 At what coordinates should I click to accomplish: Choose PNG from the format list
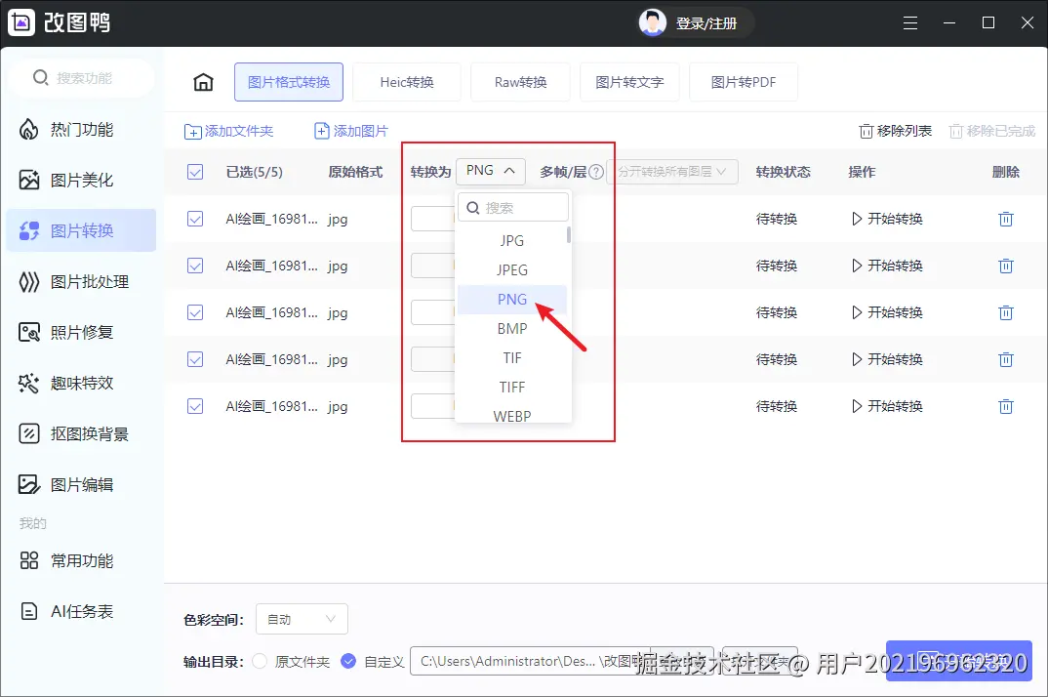[x=512, y=300]
